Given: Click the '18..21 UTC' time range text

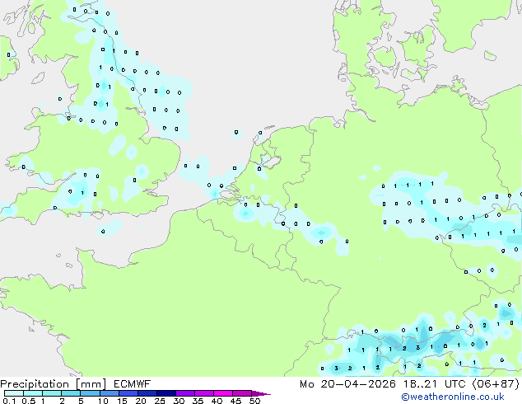Looking at the screenshot, I should click(434, 384).
